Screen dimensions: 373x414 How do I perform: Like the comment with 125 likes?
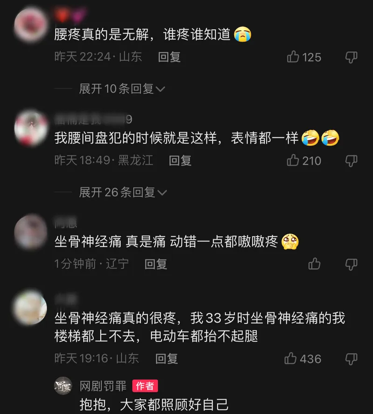click(x=293, y=57)
